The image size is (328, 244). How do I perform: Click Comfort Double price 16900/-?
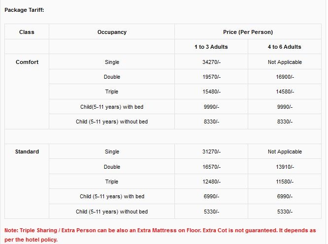click(x=285, y=77)
